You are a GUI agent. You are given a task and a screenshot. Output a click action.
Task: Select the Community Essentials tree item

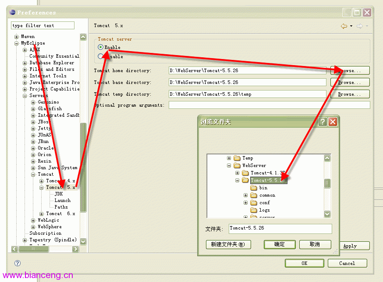(54, 56)
